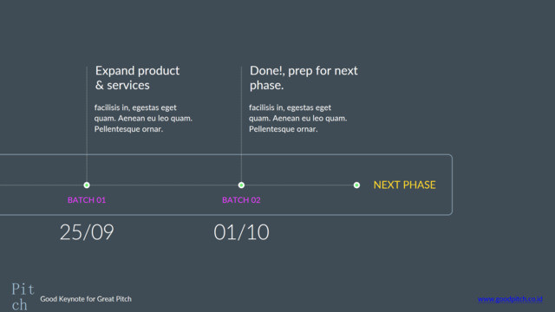555x312 pixels.
Task: Select the Expand product & services heading
Action: point(137,78)
